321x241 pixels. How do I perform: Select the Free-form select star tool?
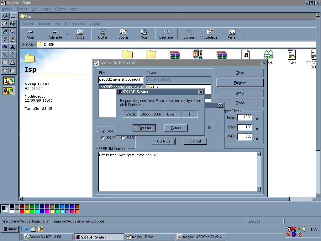pos(5,16)
